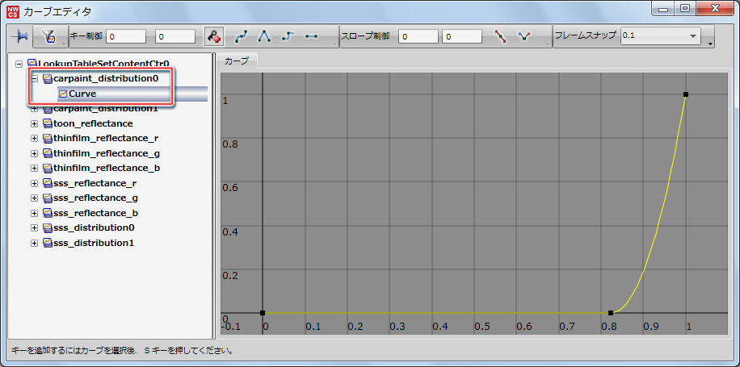This screenshot has width=740, height=367.
Task: Select the smooth curve tangent icon
Action: 242,36
